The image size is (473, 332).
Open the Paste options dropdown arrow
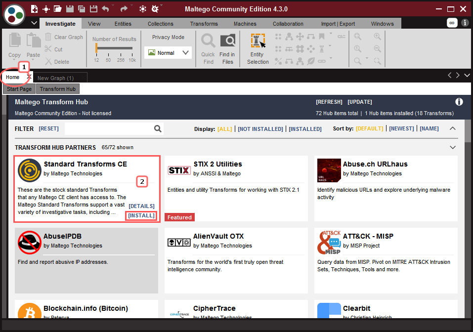33,60
